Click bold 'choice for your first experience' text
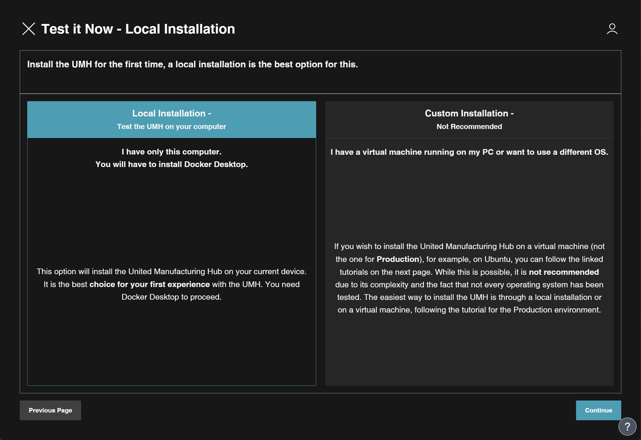Image resolution: width=641 pixels, height=440 pixels. click(x=149, y=284)
